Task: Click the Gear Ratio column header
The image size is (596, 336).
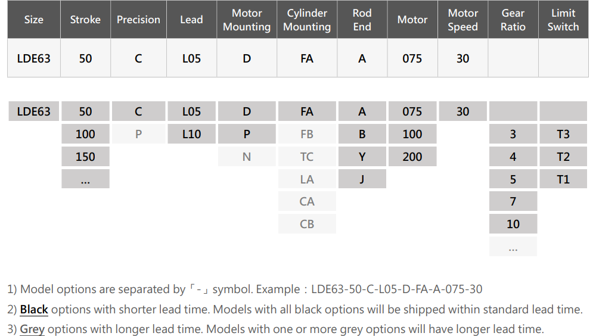Action: [513, 20]
